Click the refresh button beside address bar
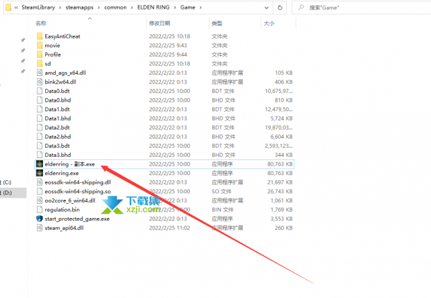This screenshot has width=431, height=298. pos(280,7)
